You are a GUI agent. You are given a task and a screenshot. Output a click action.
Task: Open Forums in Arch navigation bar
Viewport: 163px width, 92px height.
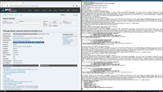[44, 10]
